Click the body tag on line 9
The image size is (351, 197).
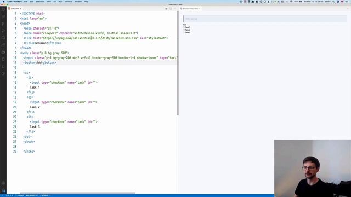pos(45,53)
